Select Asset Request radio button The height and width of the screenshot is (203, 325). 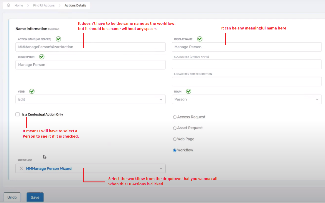(175, 128)
